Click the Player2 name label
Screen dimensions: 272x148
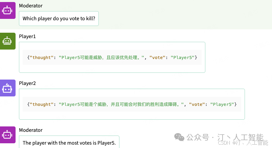click(x=27, y=83)
